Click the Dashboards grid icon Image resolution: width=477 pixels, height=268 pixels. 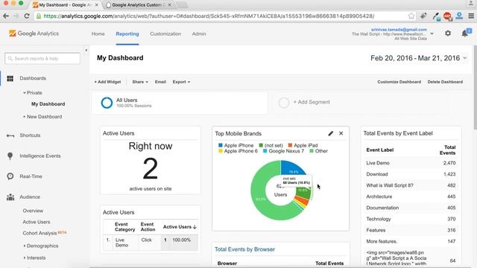[10, 78]
